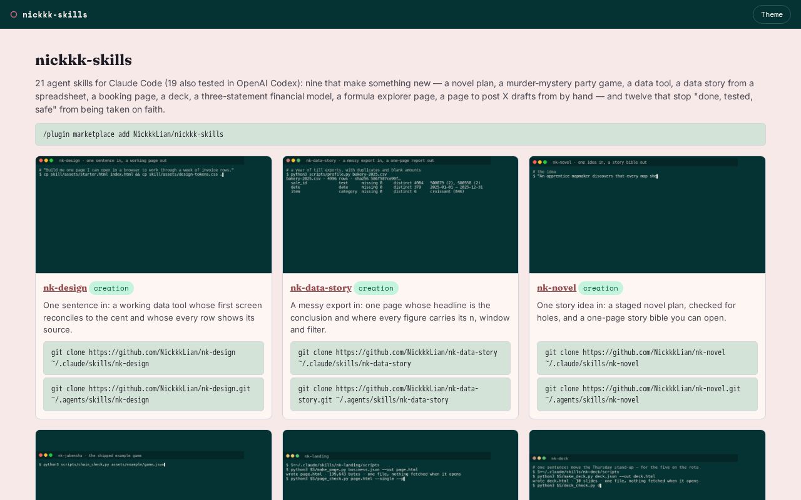Click the creation badge beside nk-novel
This screenshot has width=801, height=500.
[601, 288]
